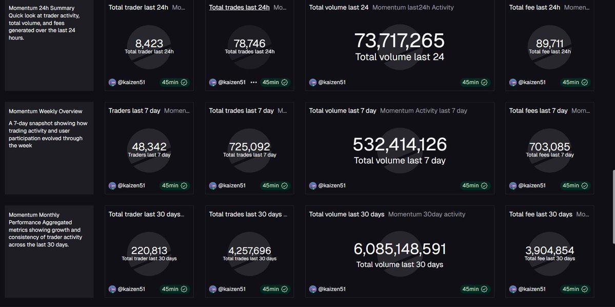Click the author avatar on Total fee last 24h card
Screen dimensions: 615x307
pyautogui.click(x=512, y=83)
